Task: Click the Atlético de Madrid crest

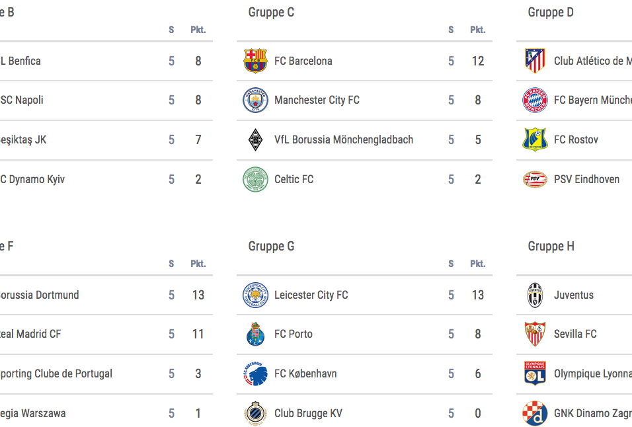Action: [535, 61]
